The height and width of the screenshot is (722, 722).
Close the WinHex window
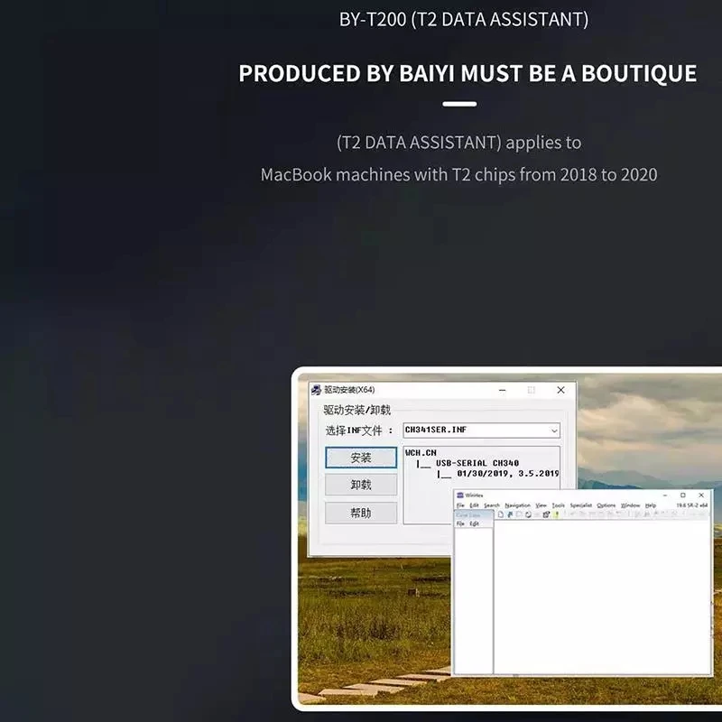point(701,495)
